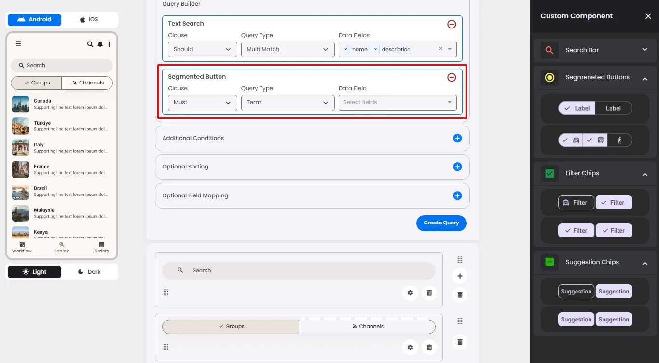
Task: Open Orders tab in phone bottom navigation
Action: click(x=101, y=247)
